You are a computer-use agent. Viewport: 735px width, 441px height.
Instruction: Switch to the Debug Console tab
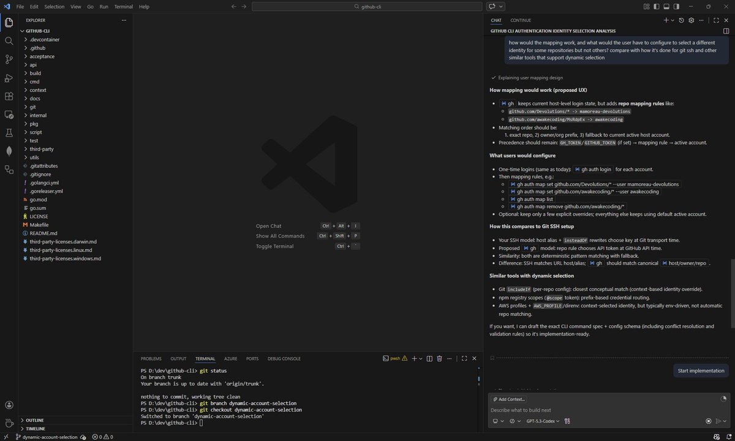click(x=284, y=358)
